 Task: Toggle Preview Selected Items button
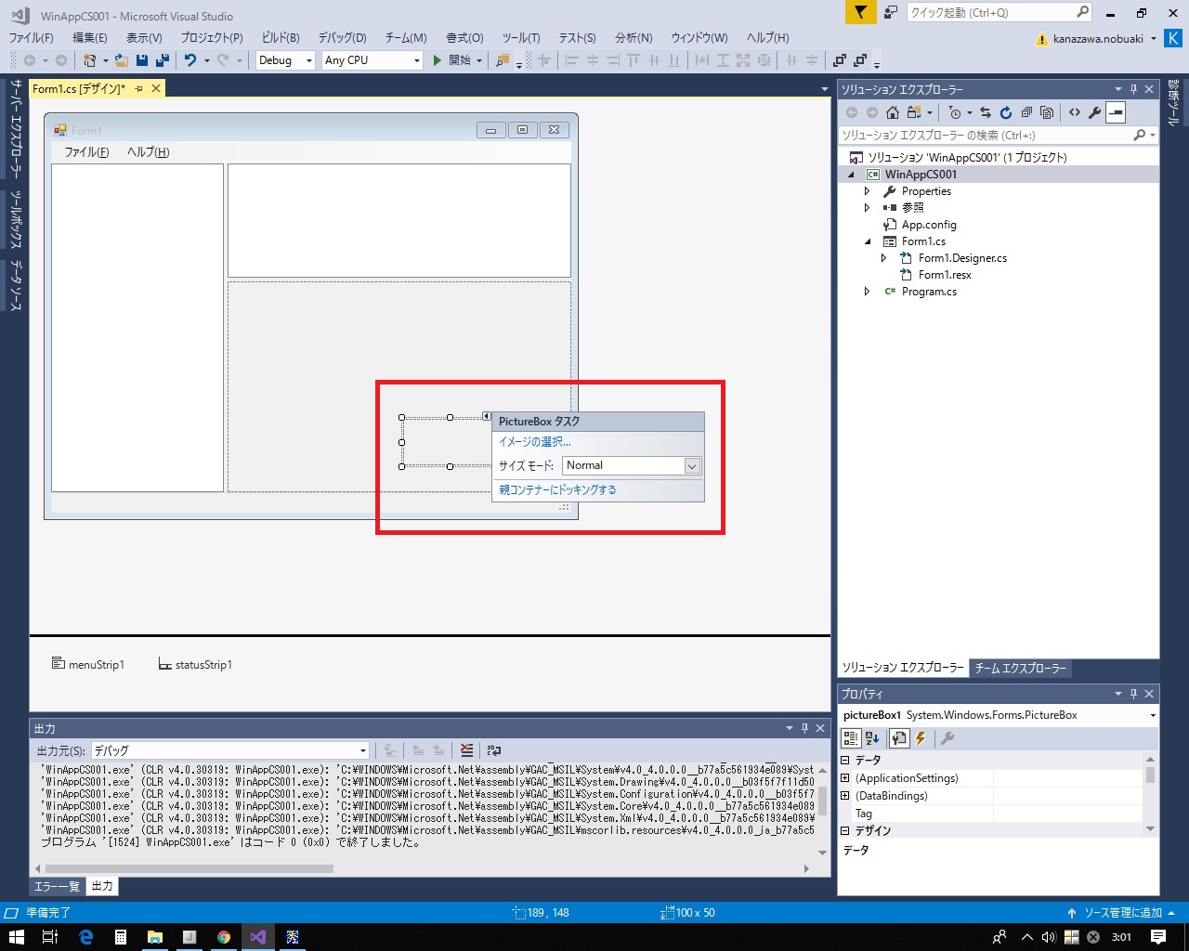tap(1116, 112)
